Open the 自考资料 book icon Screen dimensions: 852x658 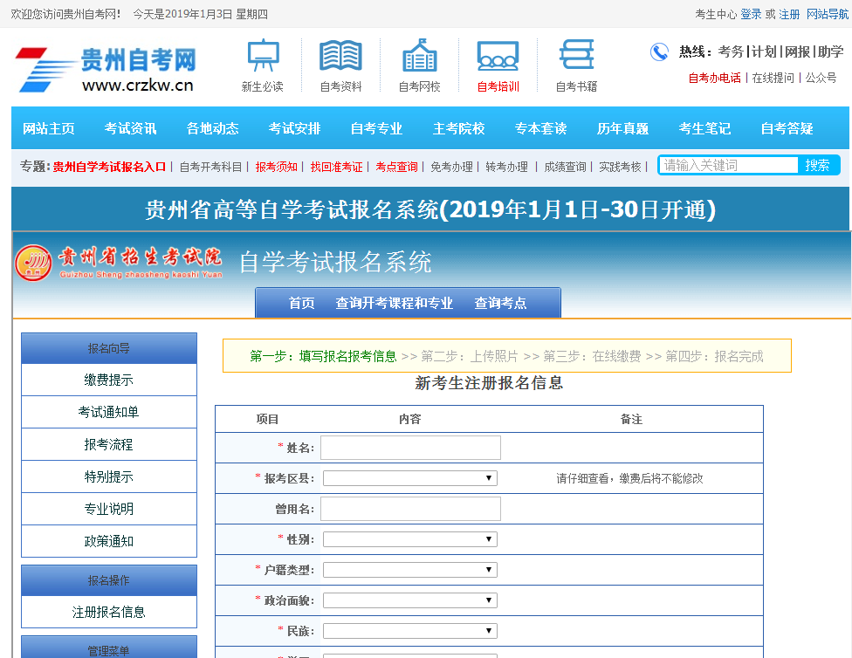pyautogui.click(x=340, y=56)
